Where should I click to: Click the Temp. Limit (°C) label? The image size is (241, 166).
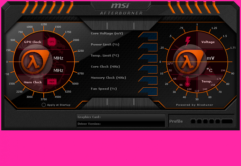point(105,56)
